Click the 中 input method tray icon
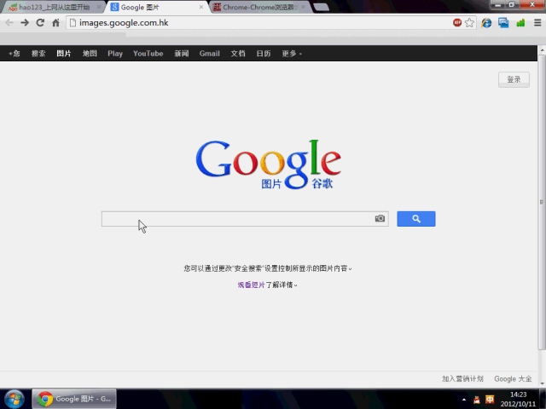This screenshot has height=409, width=546. [x=490, y=400]
